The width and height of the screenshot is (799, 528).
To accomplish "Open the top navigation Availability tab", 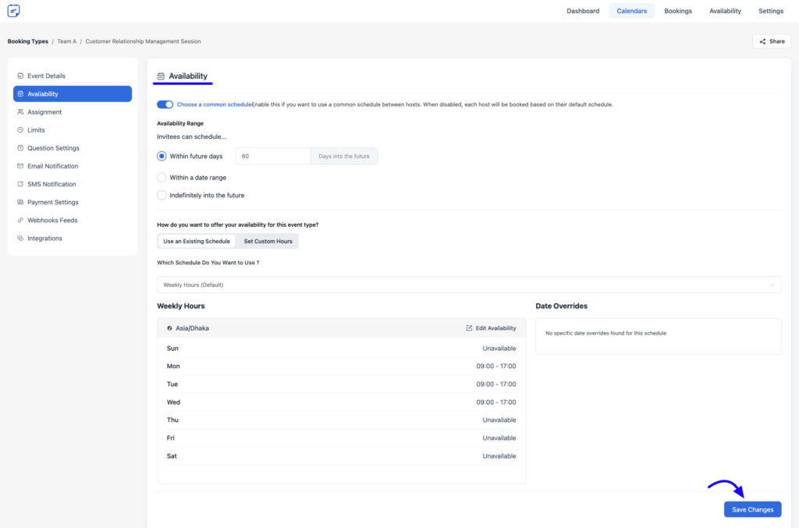I will point(725,11).
